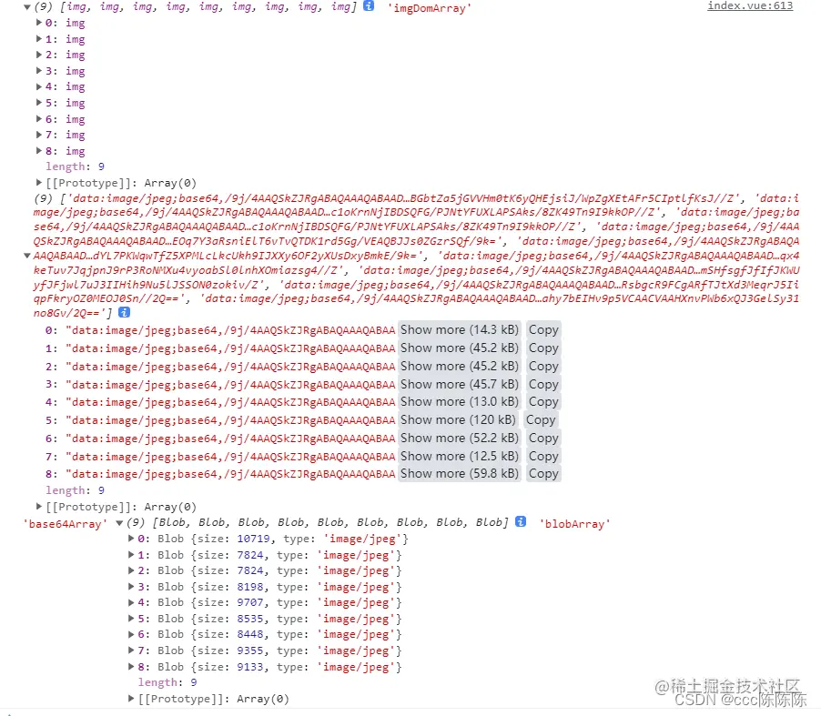The height and width of the screenshot is (716, 821).
Task: Select the 'imgDomArray' label text
Action: (x=429, y=8)
